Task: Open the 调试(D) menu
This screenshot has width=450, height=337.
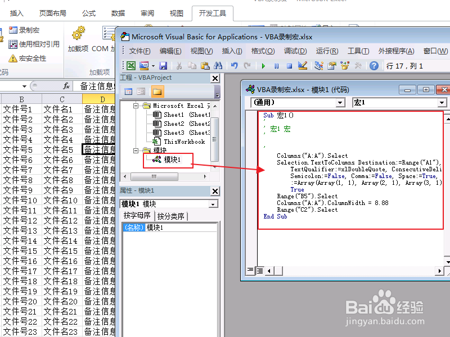Action: click(x=295, y=51)
